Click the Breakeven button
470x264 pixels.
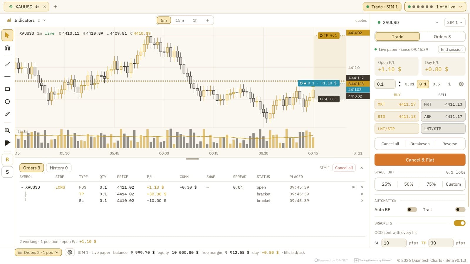(x=420, y=144)
